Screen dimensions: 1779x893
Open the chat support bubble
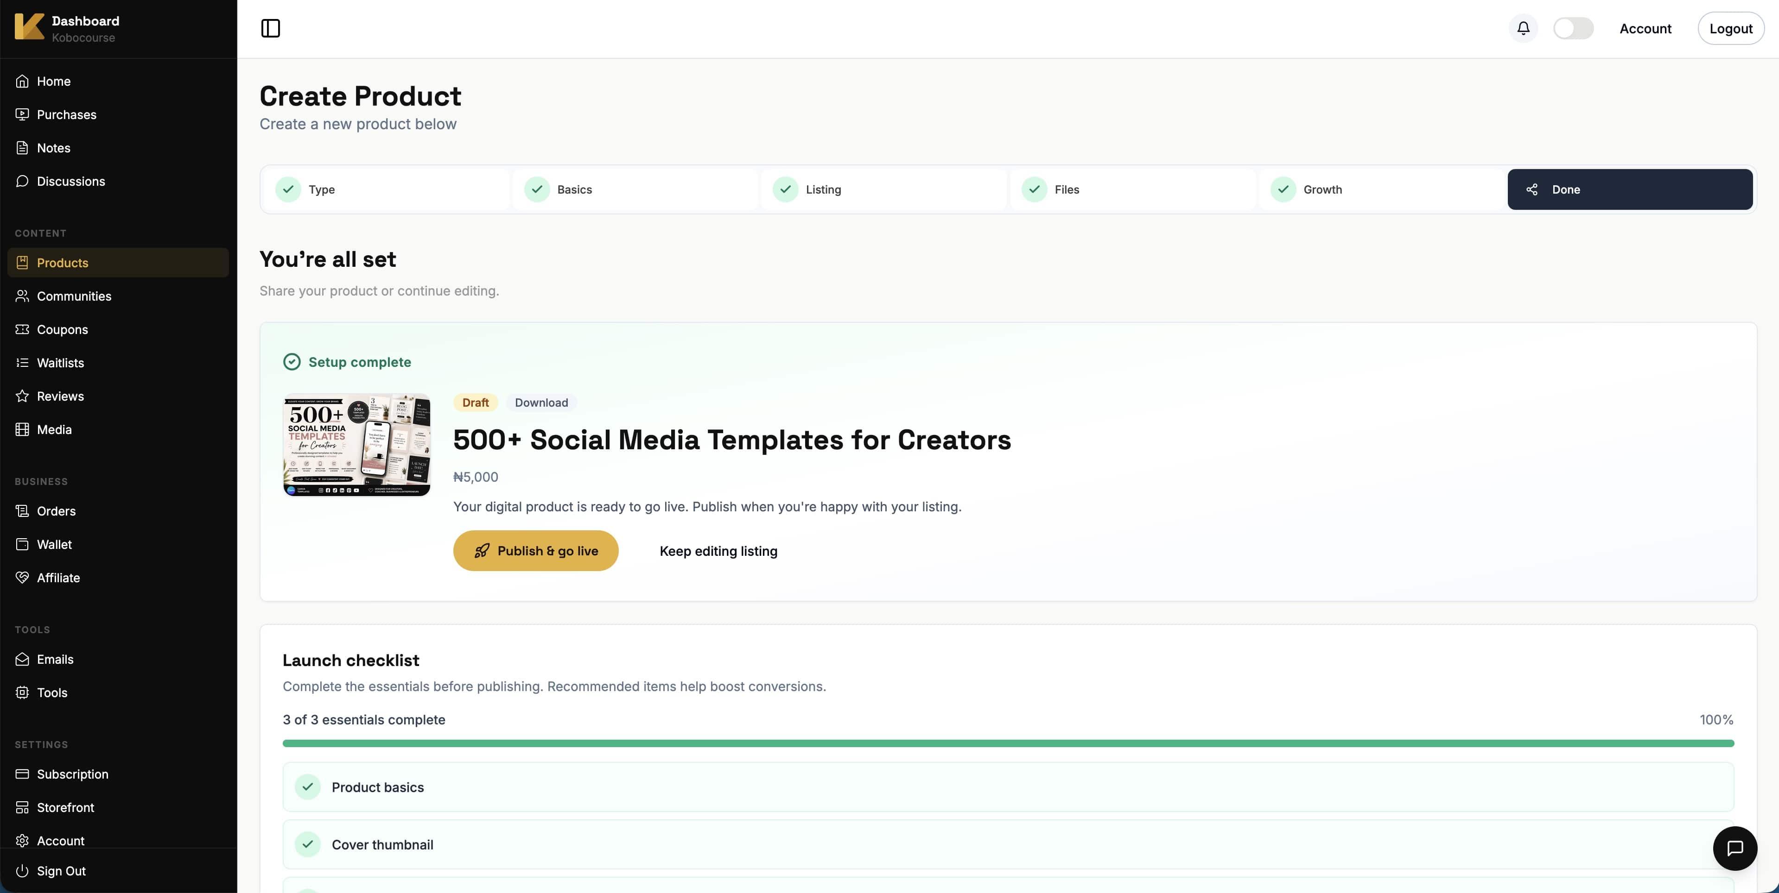1735,848
